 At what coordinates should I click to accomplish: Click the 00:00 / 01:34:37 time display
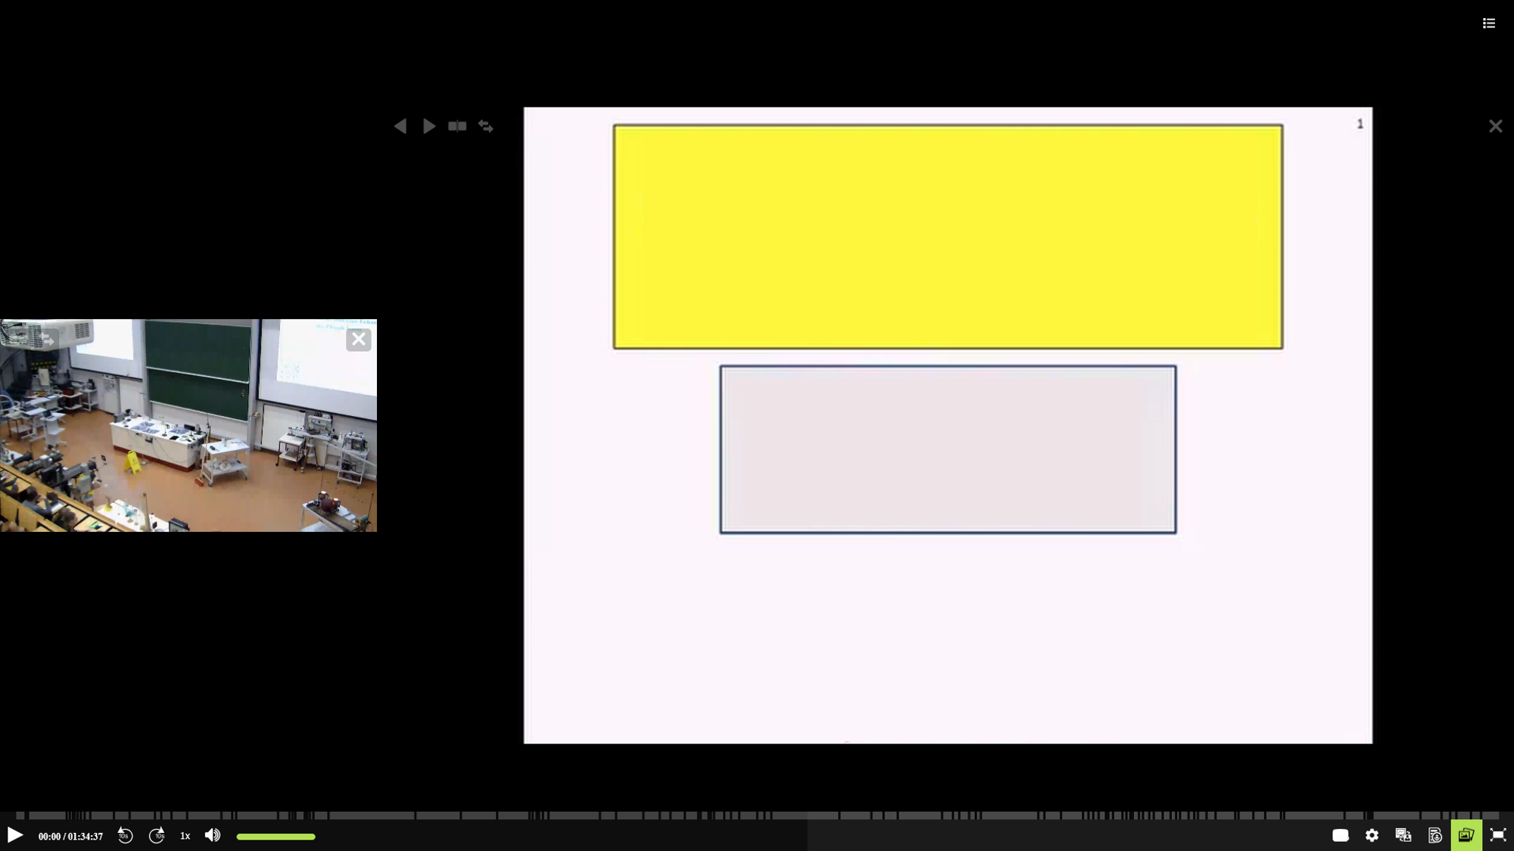coord(70,837)
